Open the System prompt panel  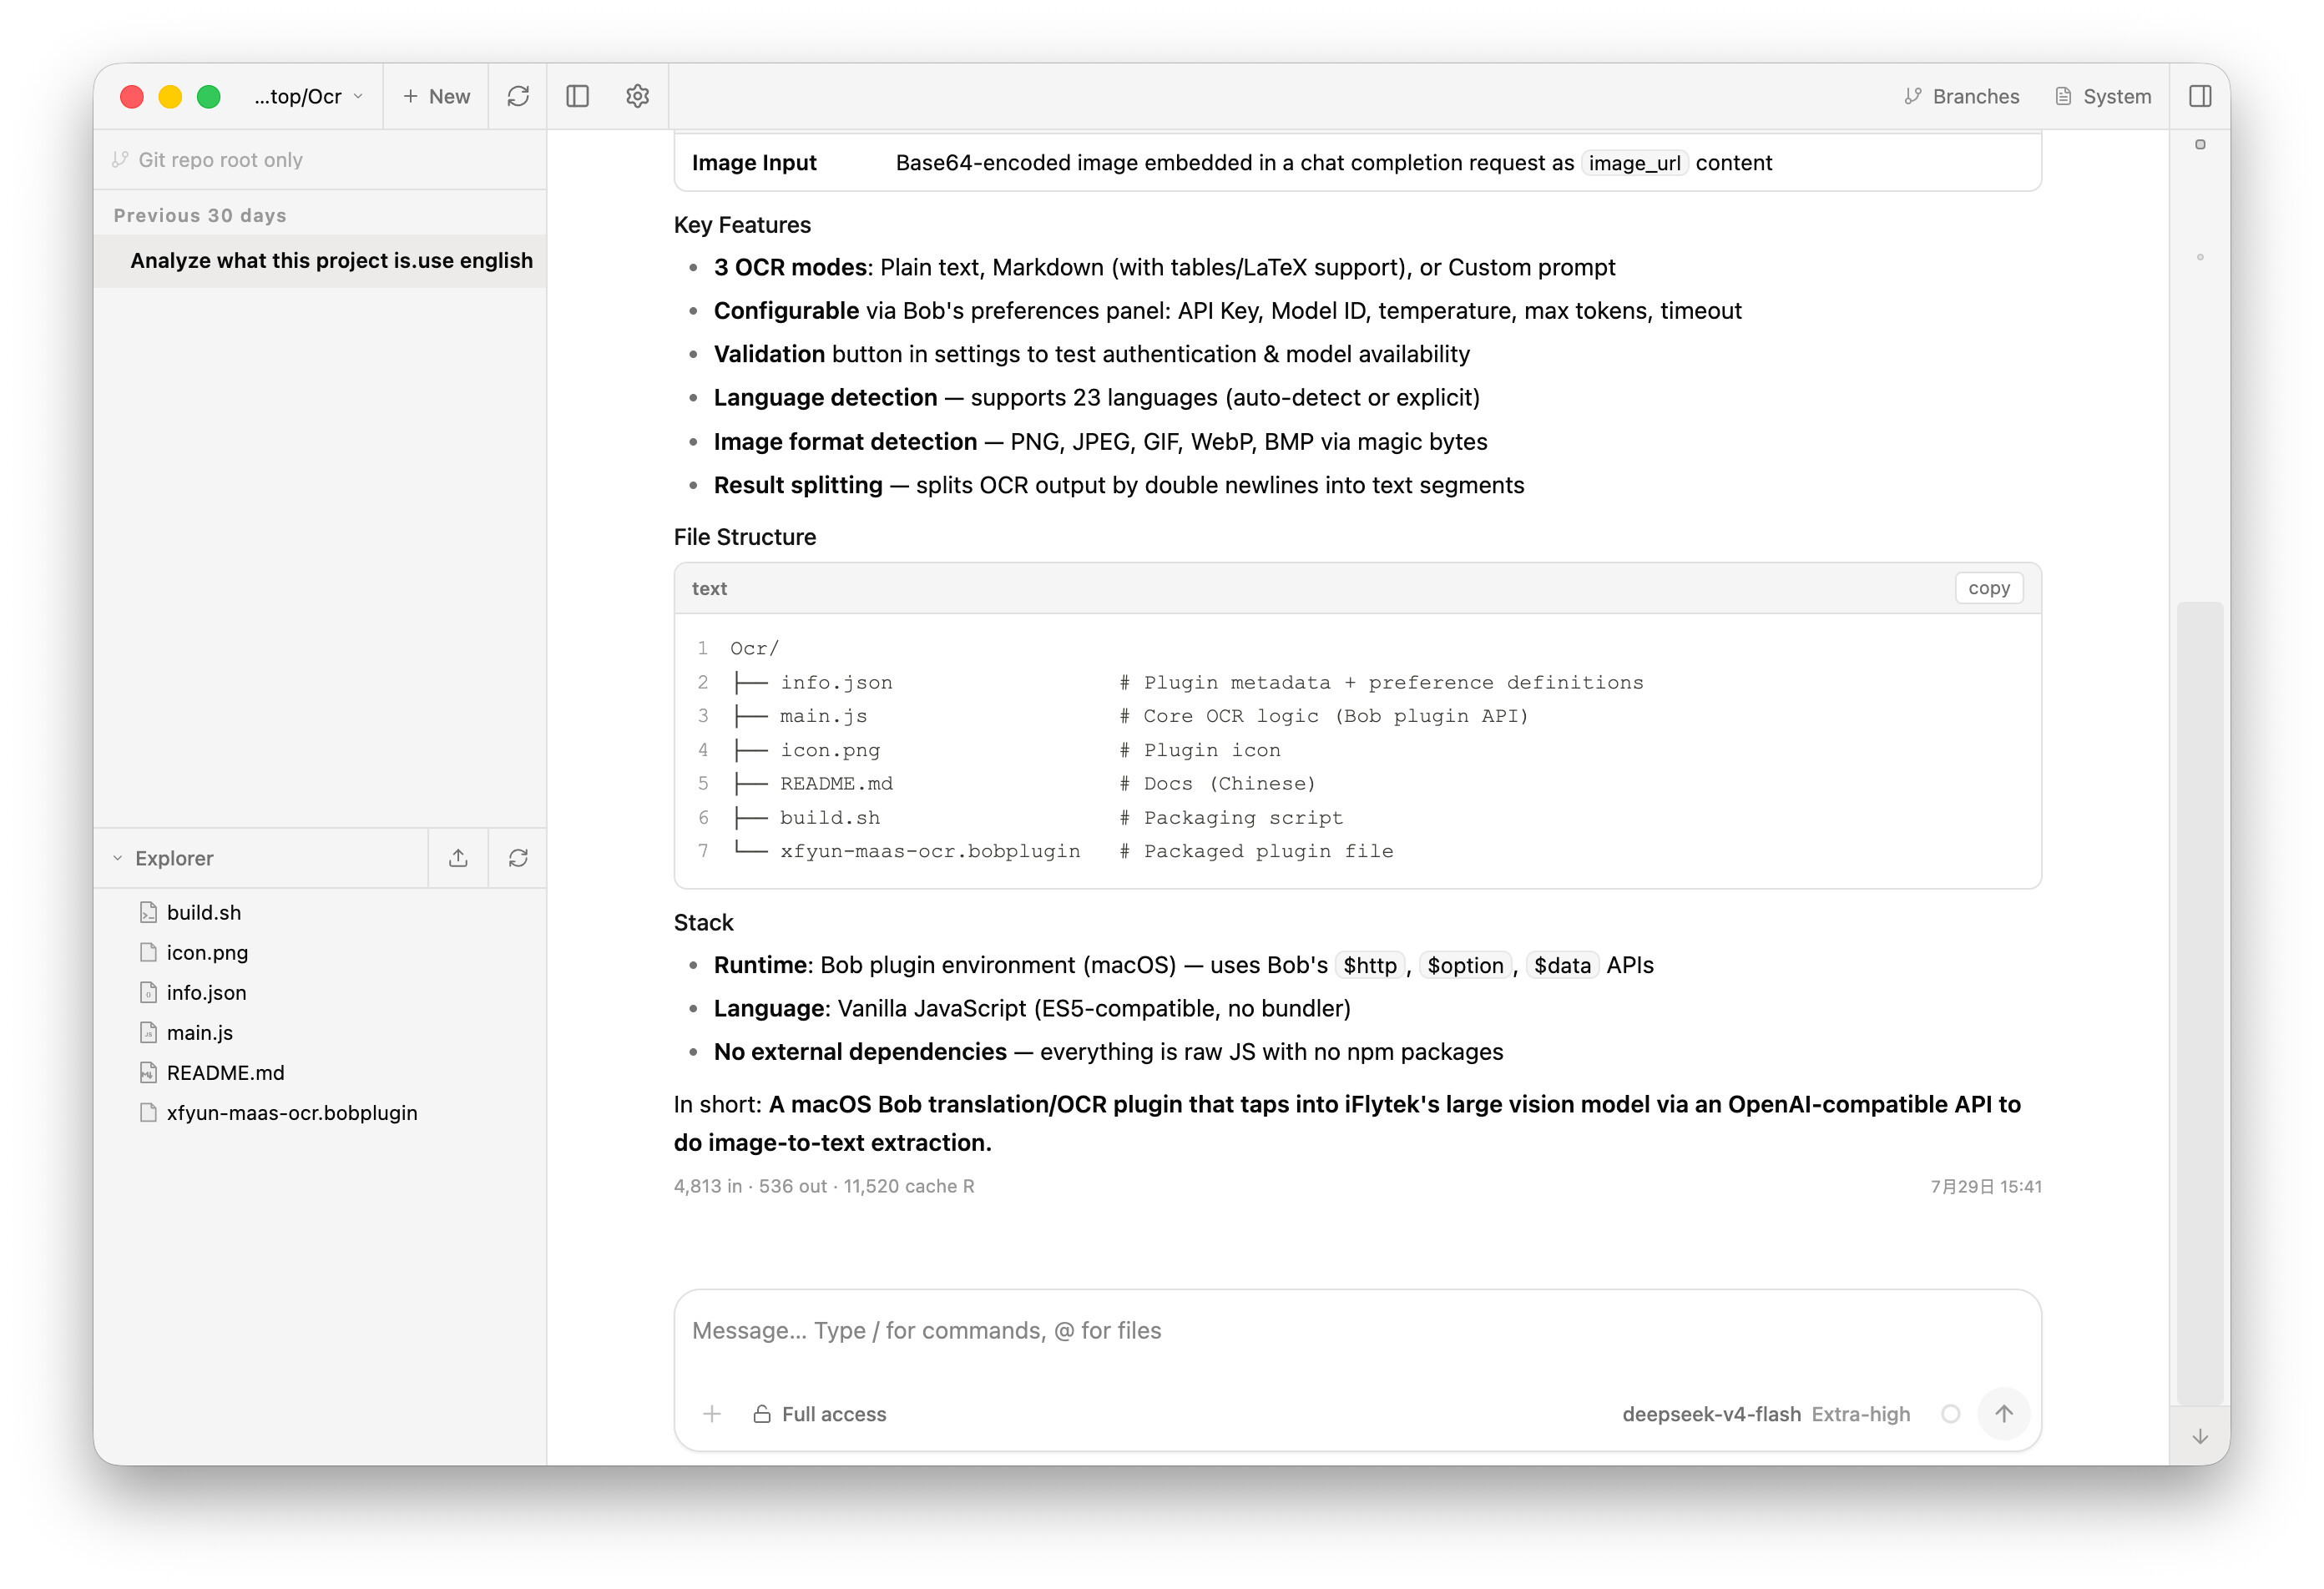[2104, 96]
